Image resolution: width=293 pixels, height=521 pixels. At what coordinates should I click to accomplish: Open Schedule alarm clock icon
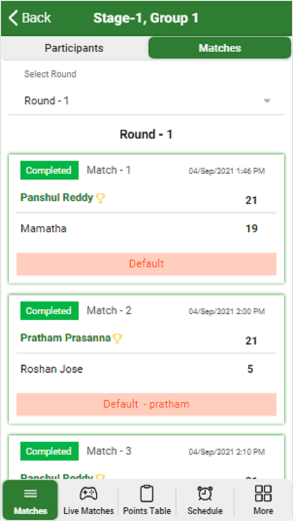pos(205,494)
